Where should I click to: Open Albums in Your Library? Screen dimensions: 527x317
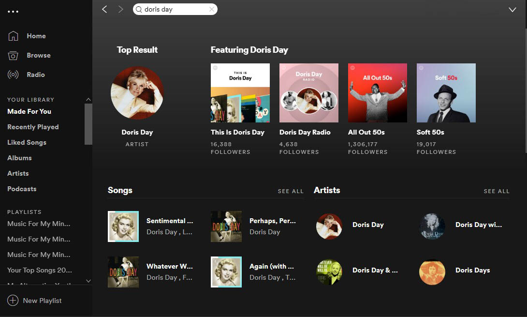[x=19, y=158]
